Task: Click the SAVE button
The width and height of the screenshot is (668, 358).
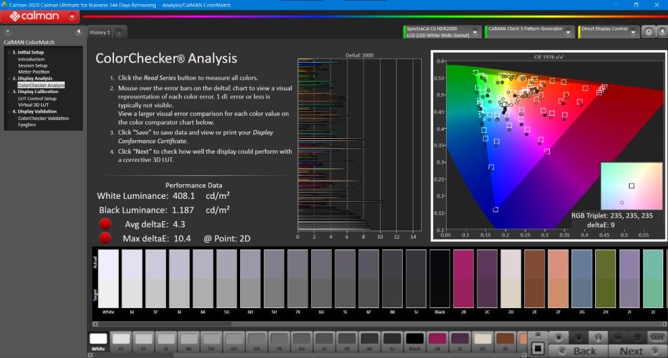Action: point(657,338)
